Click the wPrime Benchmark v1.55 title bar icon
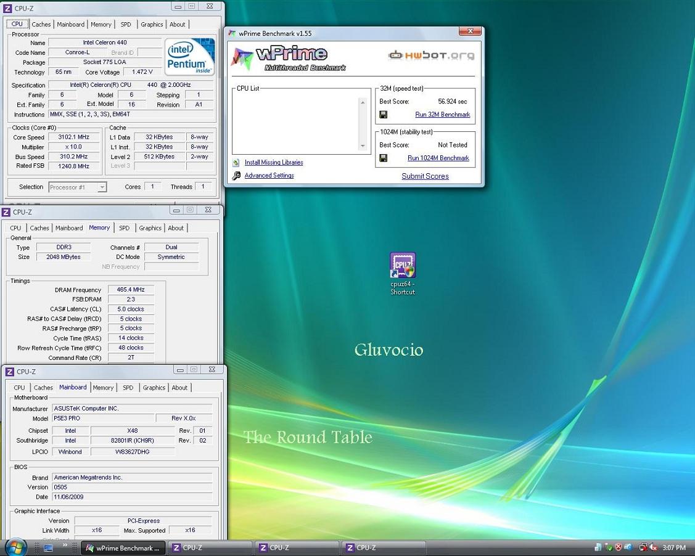This screenshot has width=695, height=556. 232,33
